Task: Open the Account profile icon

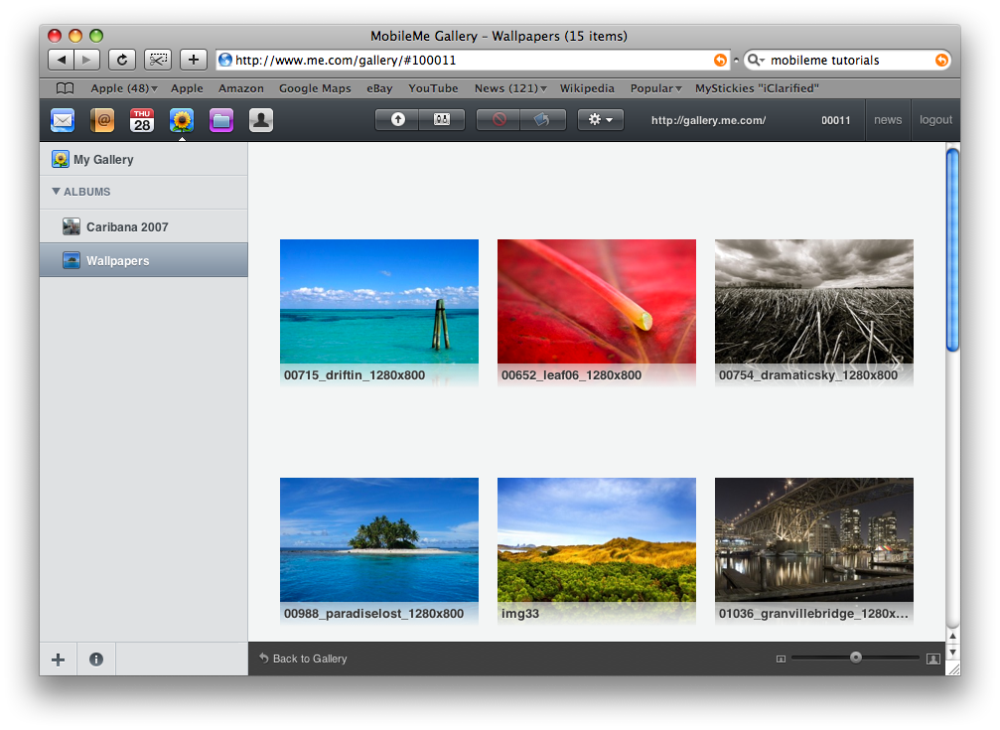Action: (260, 120)
